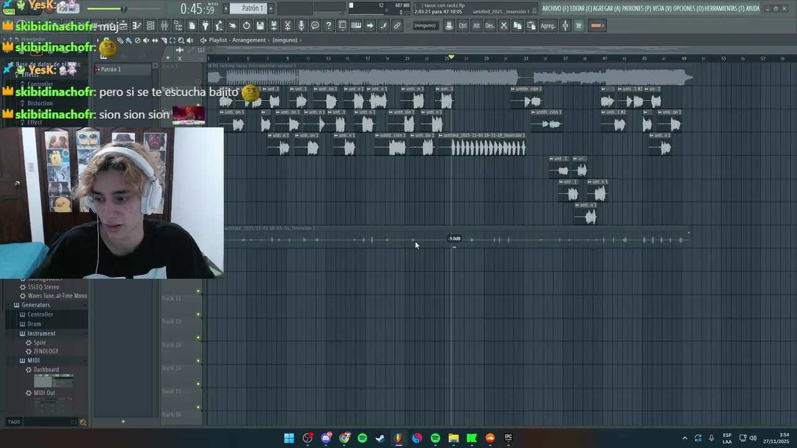Viewport: 797px width, 448px height.
Task: Click the browser search magnifier icon
Action: point(83,422)
